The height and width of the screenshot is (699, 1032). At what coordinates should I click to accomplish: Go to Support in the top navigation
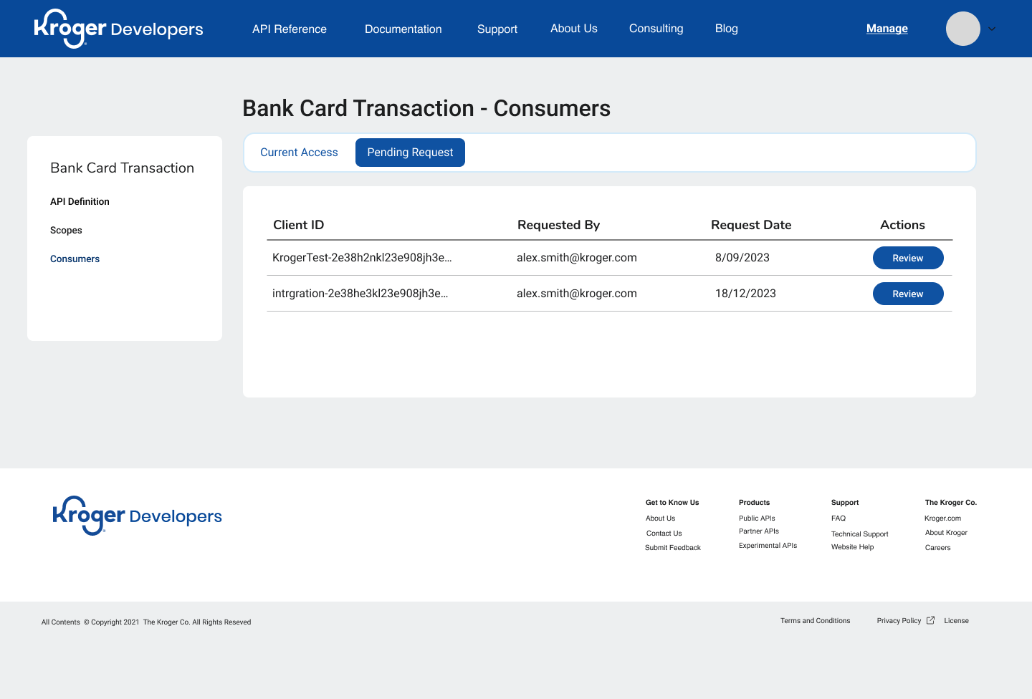(x=497, y=29)
